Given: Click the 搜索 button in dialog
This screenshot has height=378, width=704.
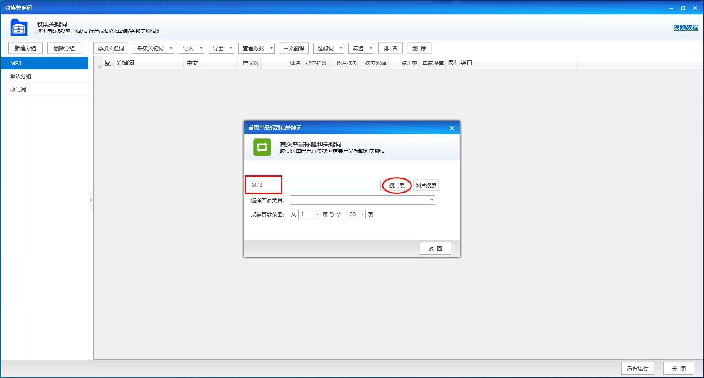Looking at the screenshot, I should coord(397,185).
